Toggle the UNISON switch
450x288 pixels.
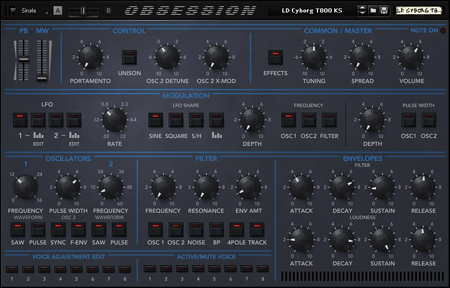pyautogui.click(x=129, y=57)
